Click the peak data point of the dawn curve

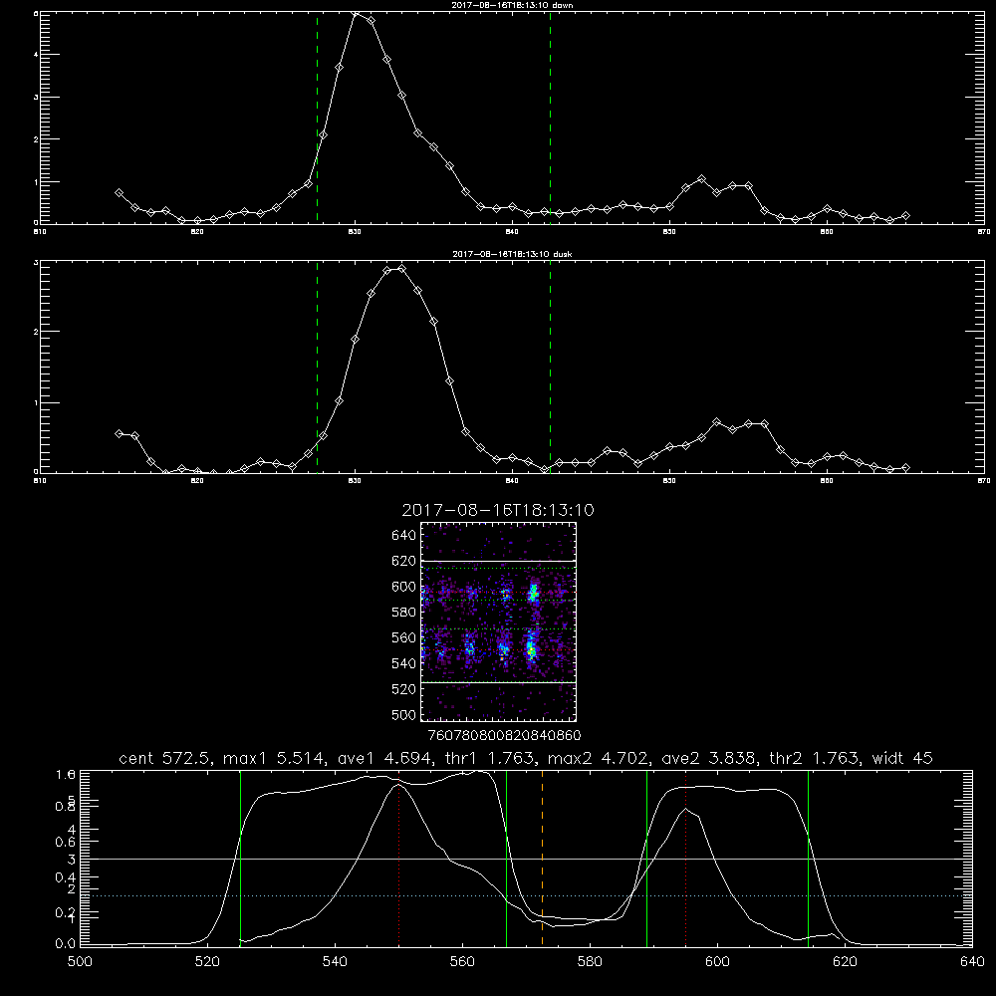click(356, 13)
